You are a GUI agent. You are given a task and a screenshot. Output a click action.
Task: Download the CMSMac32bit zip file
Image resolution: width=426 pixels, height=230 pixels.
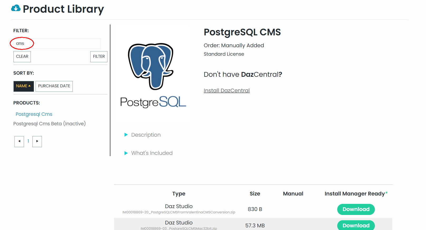click(x=356, y=226)
